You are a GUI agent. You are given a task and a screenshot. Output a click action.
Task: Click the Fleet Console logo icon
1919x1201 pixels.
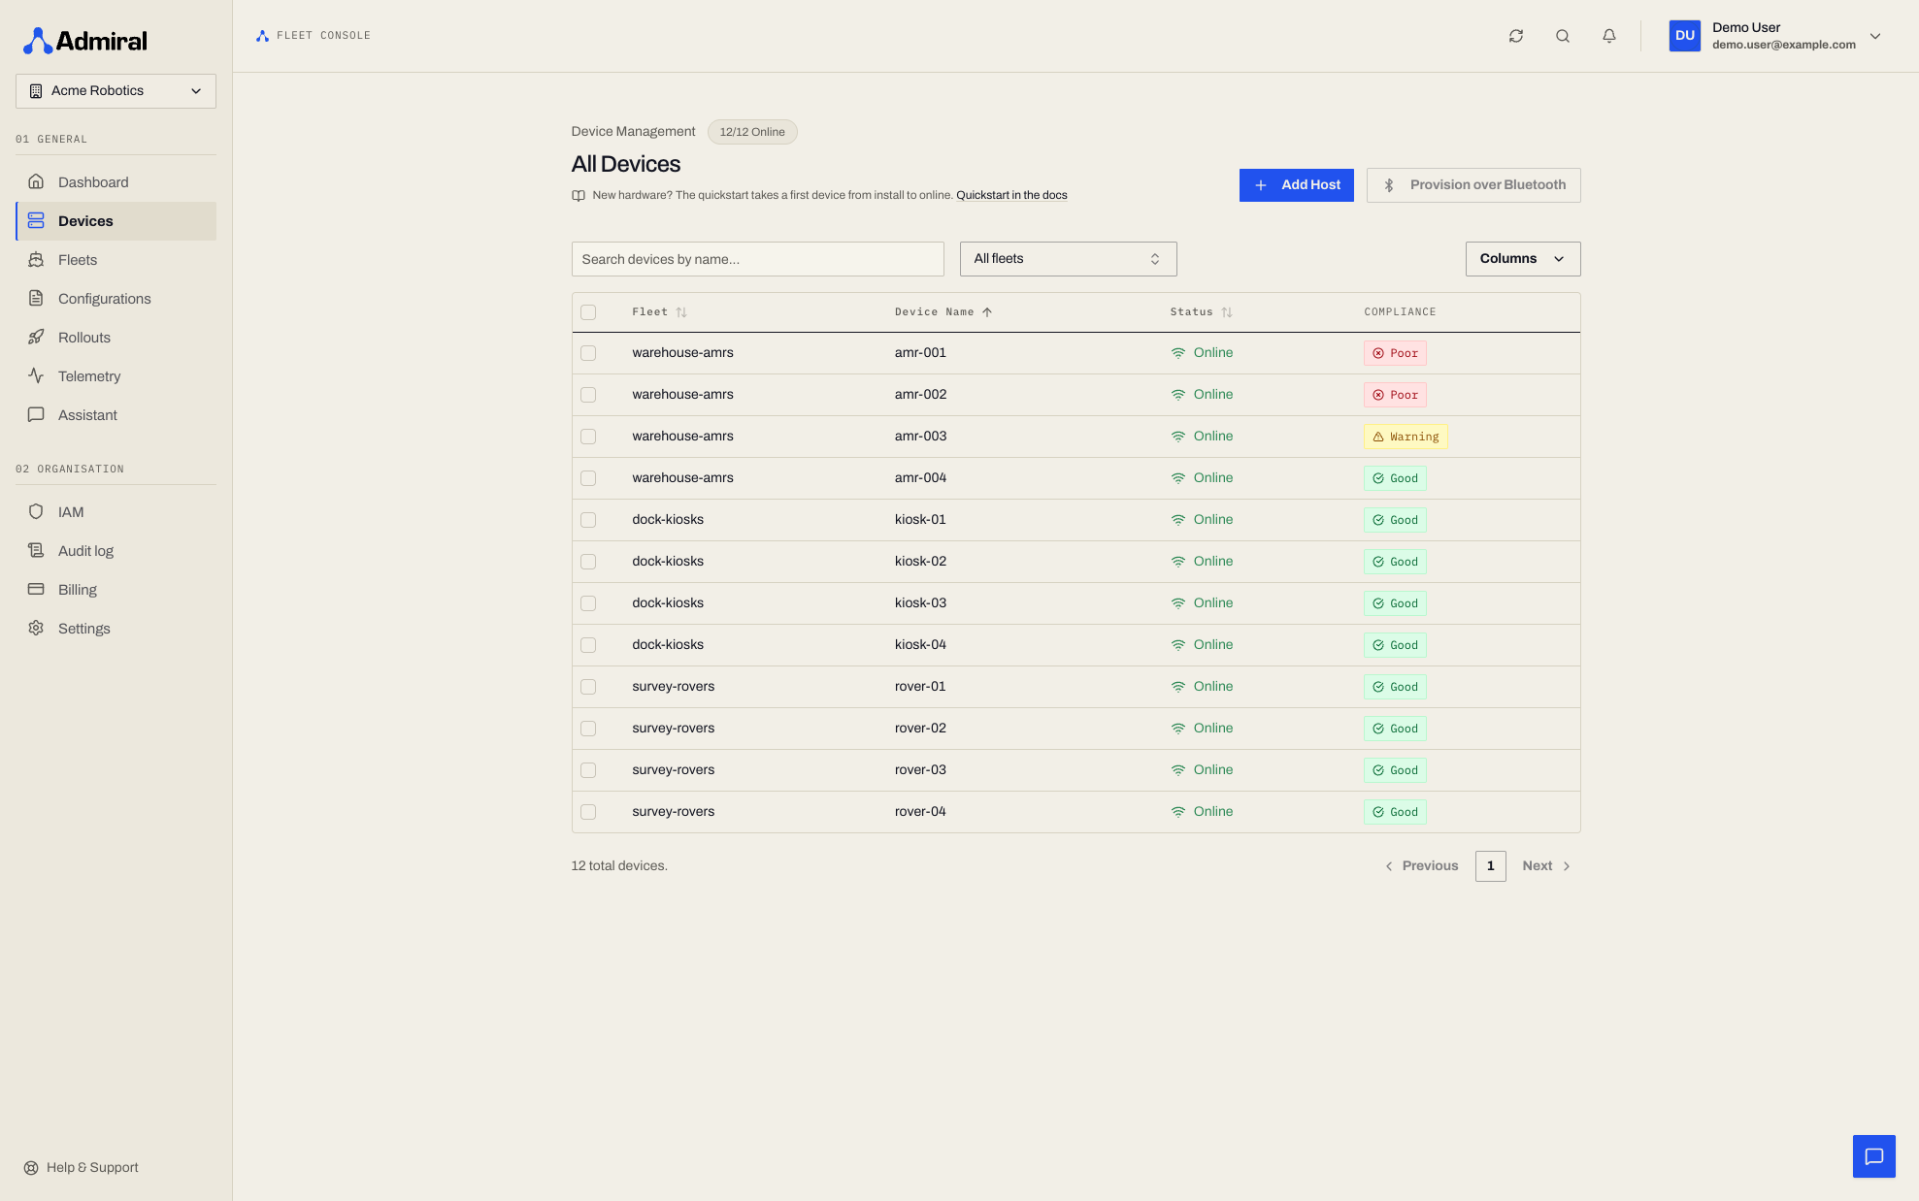click(262, 36)
